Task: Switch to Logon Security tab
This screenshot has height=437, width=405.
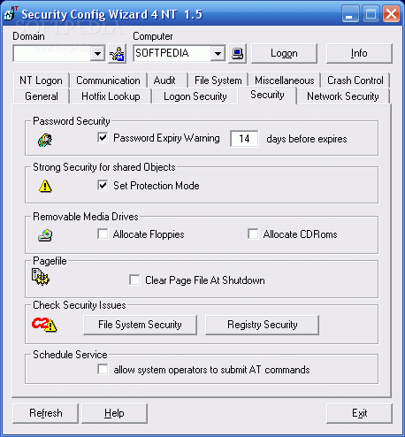Action: pyautogui.click(x=195, y=96)
